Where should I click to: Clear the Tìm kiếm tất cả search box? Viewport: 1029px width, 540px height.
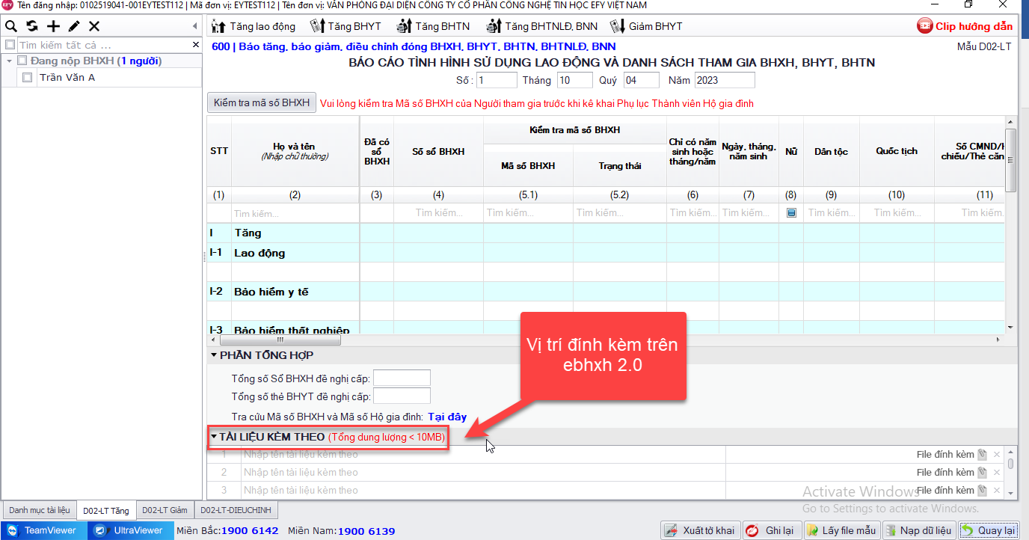tap(196, 45)
